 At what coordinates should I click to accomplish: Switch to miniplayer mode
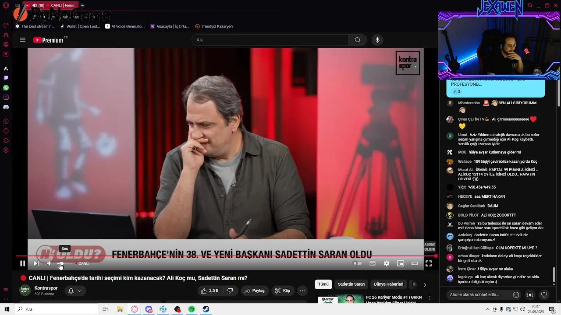tap(401, 263)
